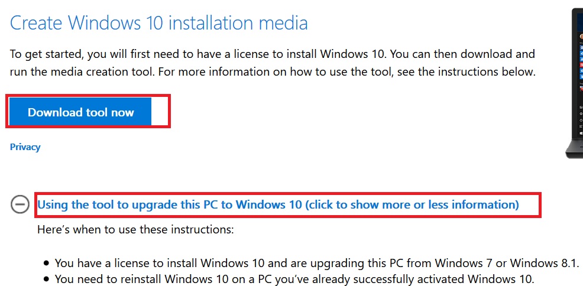Collapse section using the circled minus icon
The width and height of the screenshot is (583, 286).
click(20, 204)
